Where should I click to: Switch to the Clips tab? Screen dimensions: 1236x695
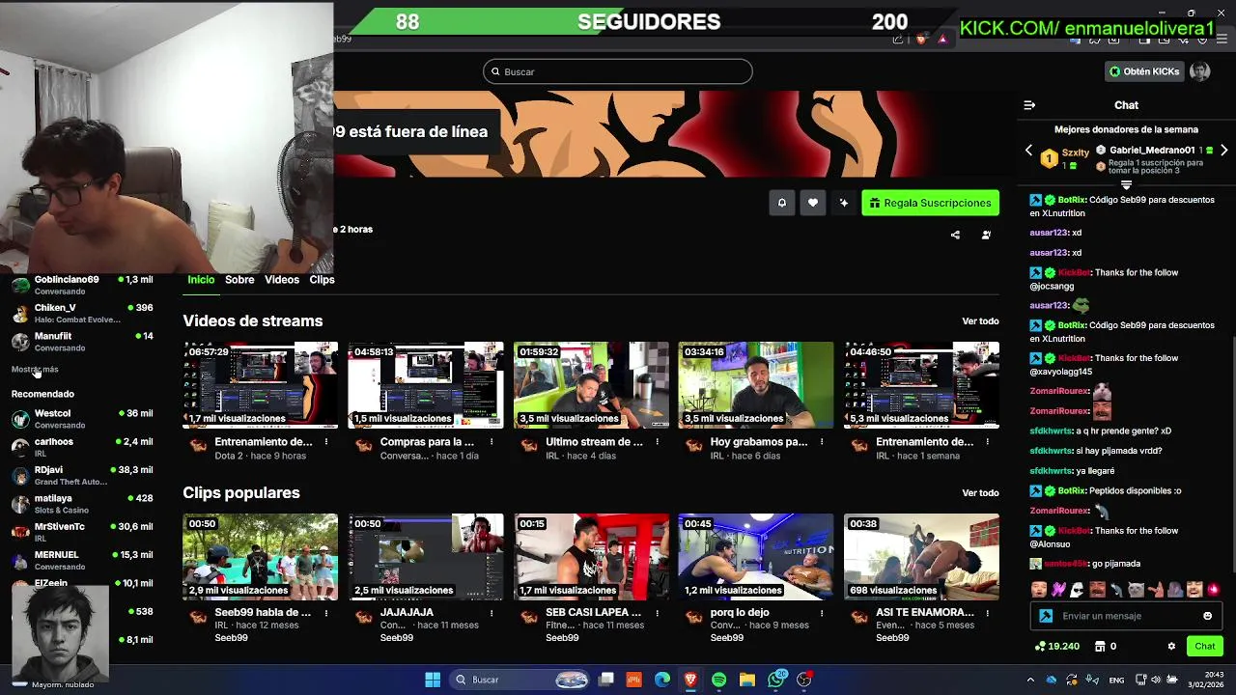(x=322, y=280)
